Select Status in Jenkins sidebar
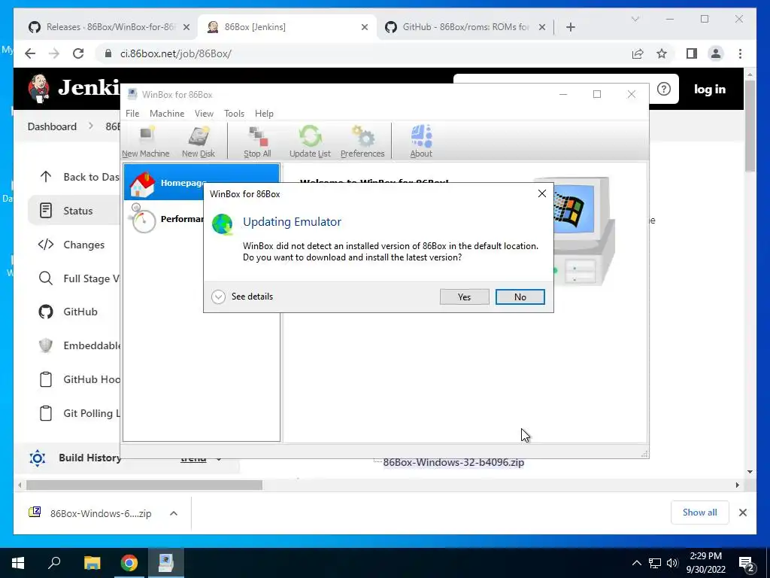 pos(74,211)
